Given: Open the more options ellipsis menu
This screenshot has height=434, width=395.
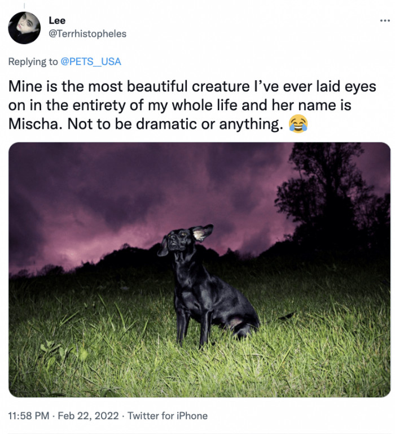Looking at the screenshot, I should tap(384, 21).
